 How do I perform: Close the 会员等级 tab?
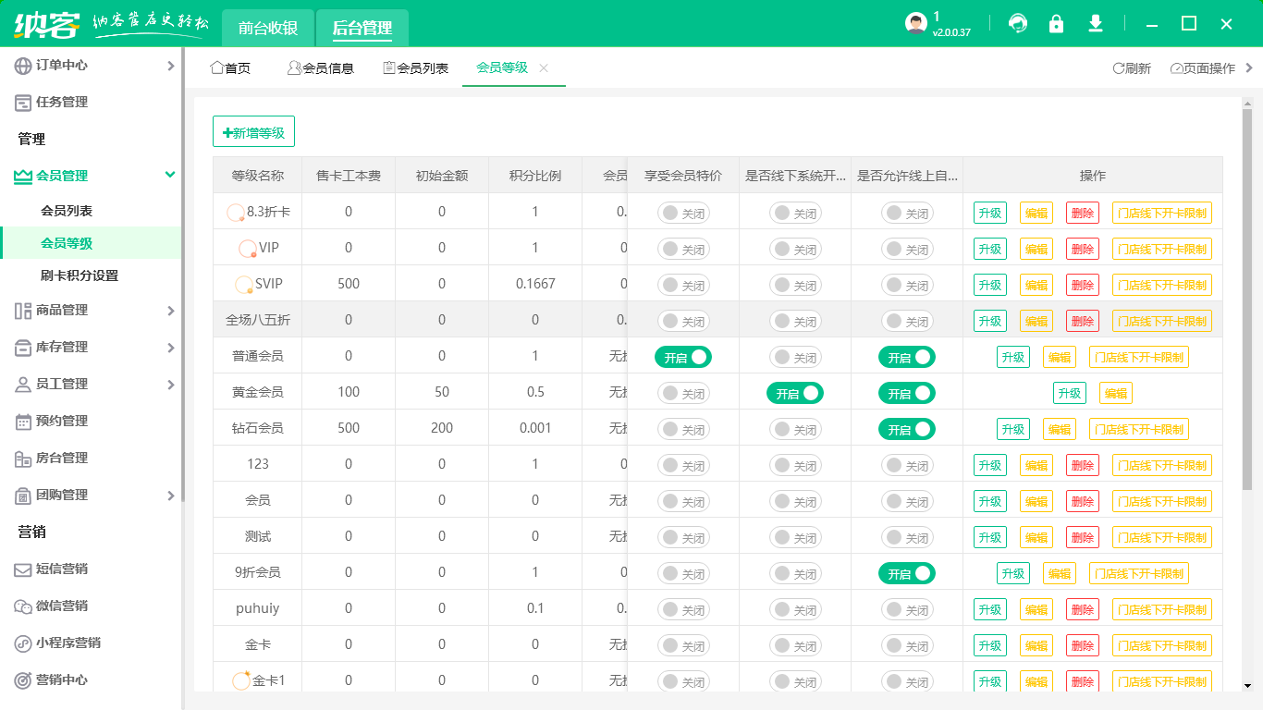tap(544, 68)
